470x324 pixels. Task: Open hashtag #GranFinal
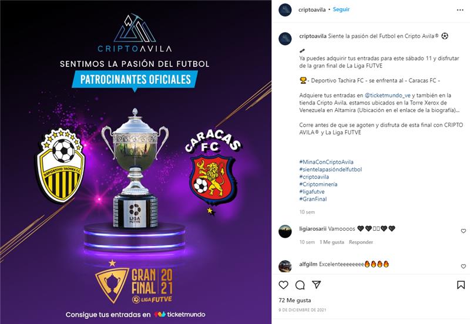tap(313, 199)
